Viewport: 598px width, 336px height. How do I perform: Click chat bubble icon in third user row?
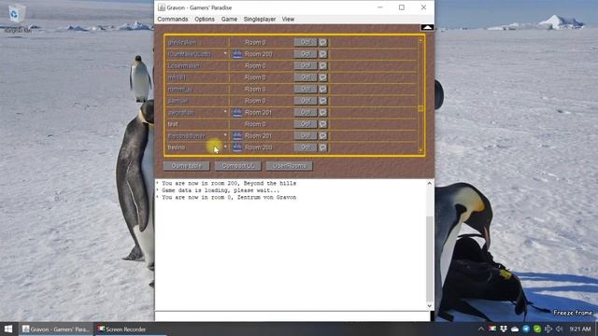[x=323, y=66]
